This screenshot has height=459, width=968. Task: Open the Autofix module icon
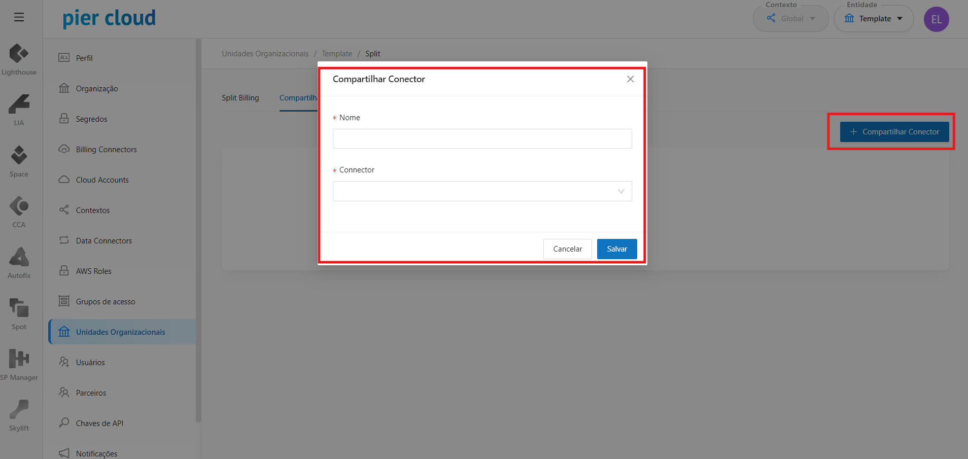[x=19, y=257]
